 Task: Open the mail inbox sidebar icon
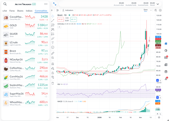166,58
